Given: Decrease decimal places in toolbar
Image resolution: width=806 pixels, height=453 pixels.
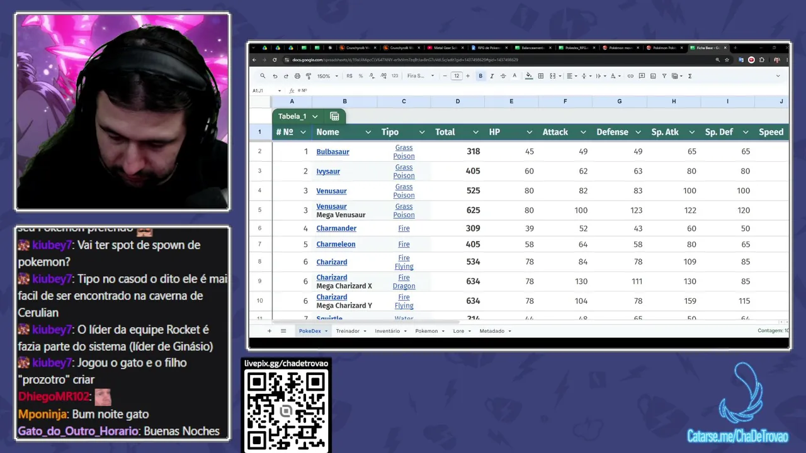Looking at the screenshot, I should pyautogui.click(x=372, y=76).
